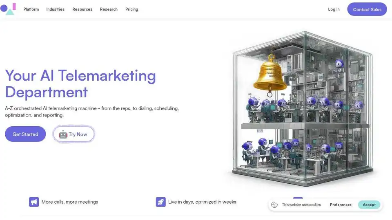392x220 pixels.
Task: Select the More calls, more meetings text
Action: tap(69, 202)
